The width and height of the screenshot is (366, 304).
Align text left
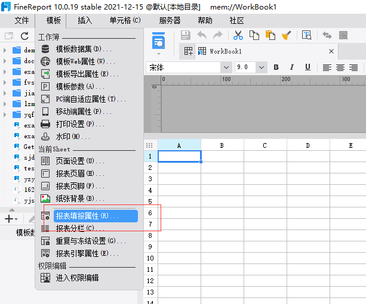coord(327,67)
